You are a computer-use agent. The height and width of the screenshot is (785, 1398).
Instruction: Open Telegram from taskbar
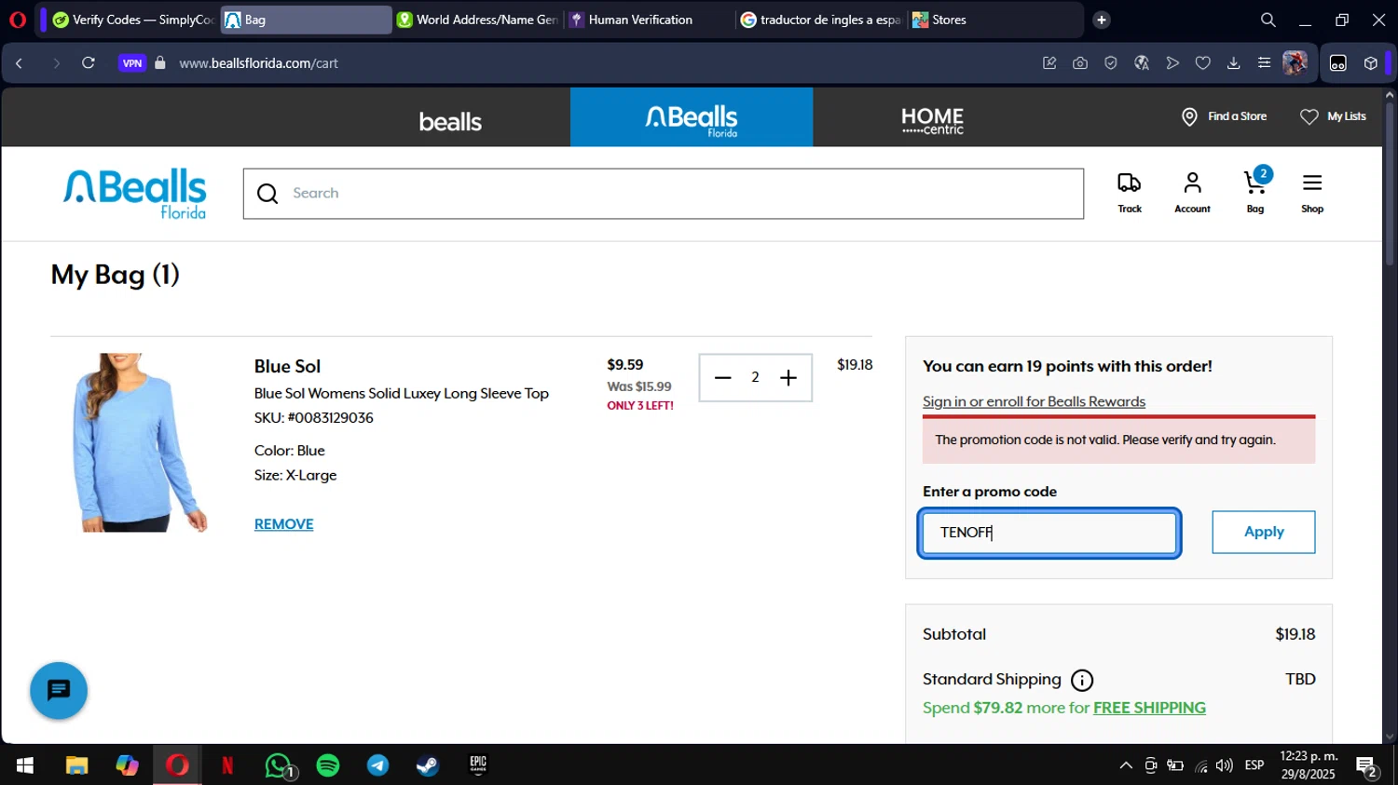[x=377, y=765]
